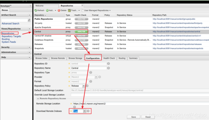
Task: Click the artifact search magnifier icon
Action: [x=29, y=20]
